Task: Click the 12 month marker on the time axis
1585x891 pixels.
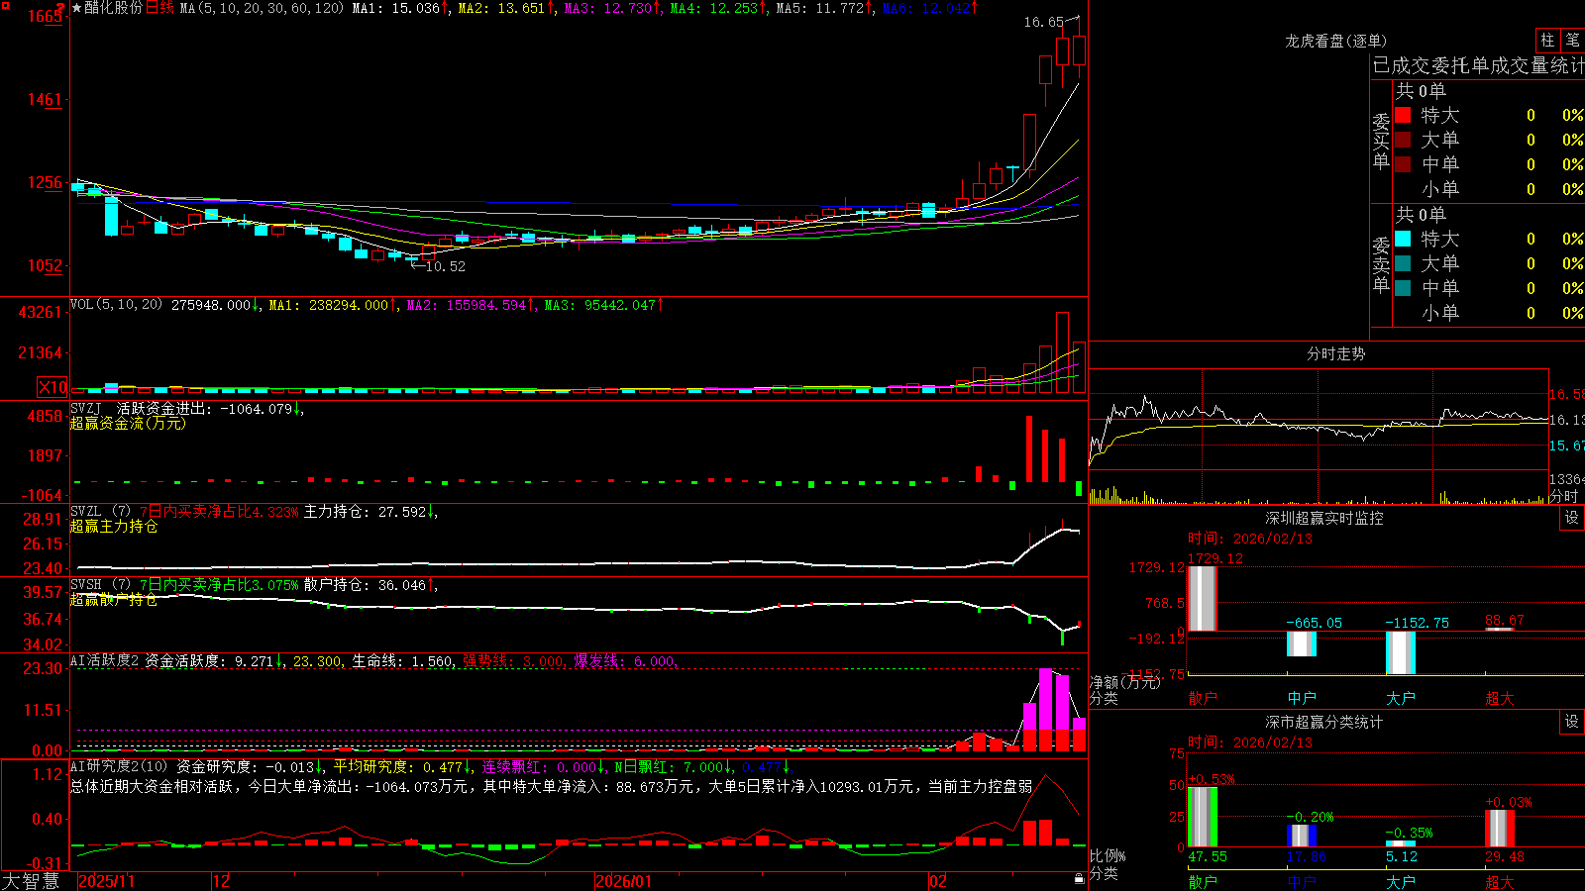Action: tap(221, 881)
